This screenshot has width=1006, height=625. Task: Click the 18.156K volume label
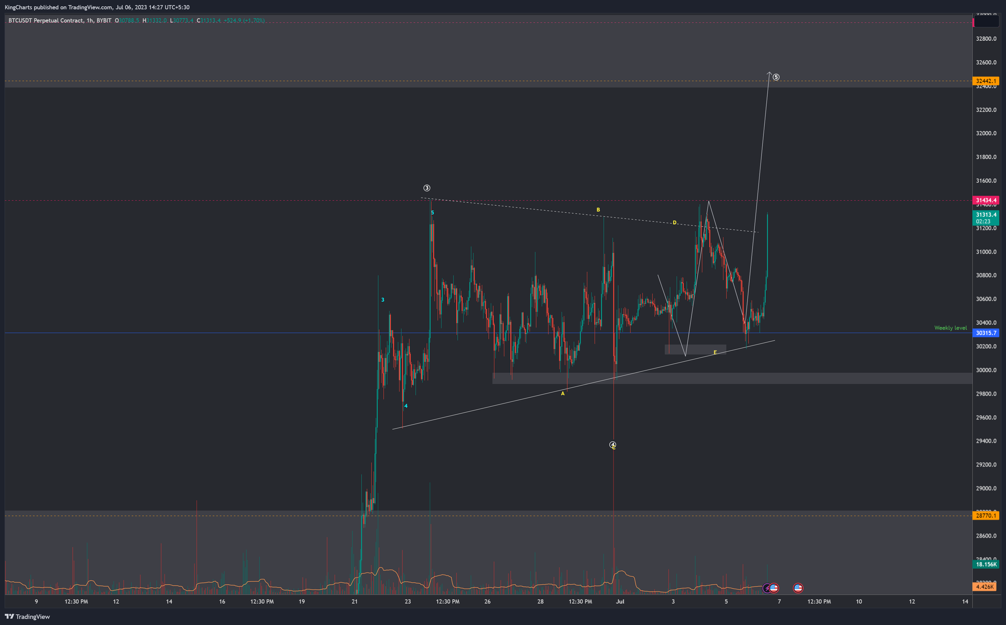click(x=986, y=565)
